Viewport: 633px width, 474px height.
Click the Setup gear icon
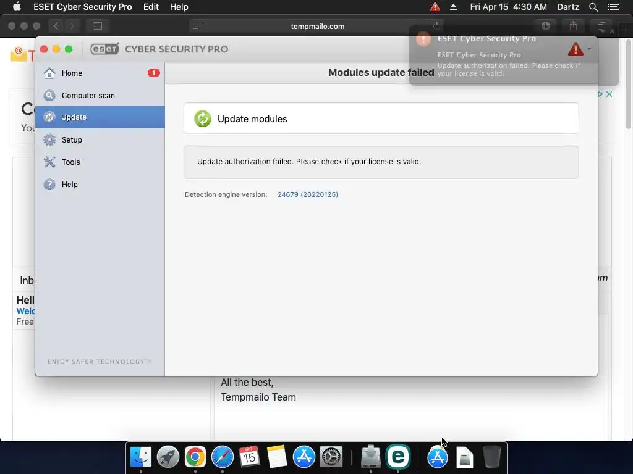tap(49, 140)
